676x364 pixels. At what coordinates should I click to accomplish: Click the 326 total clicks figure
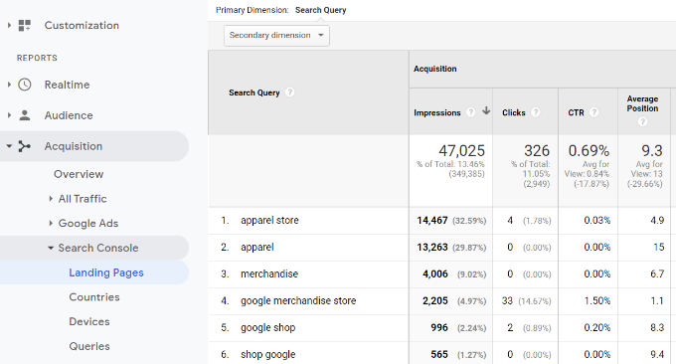[537, 150]
